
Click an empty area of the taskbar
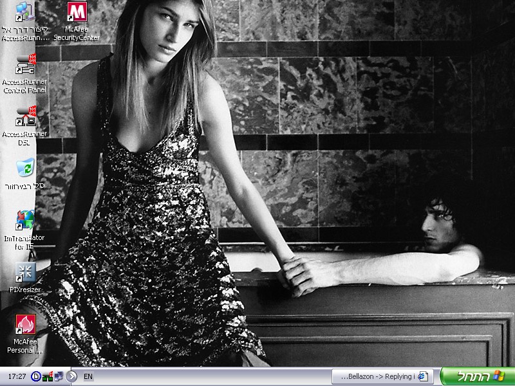(212, 376)
